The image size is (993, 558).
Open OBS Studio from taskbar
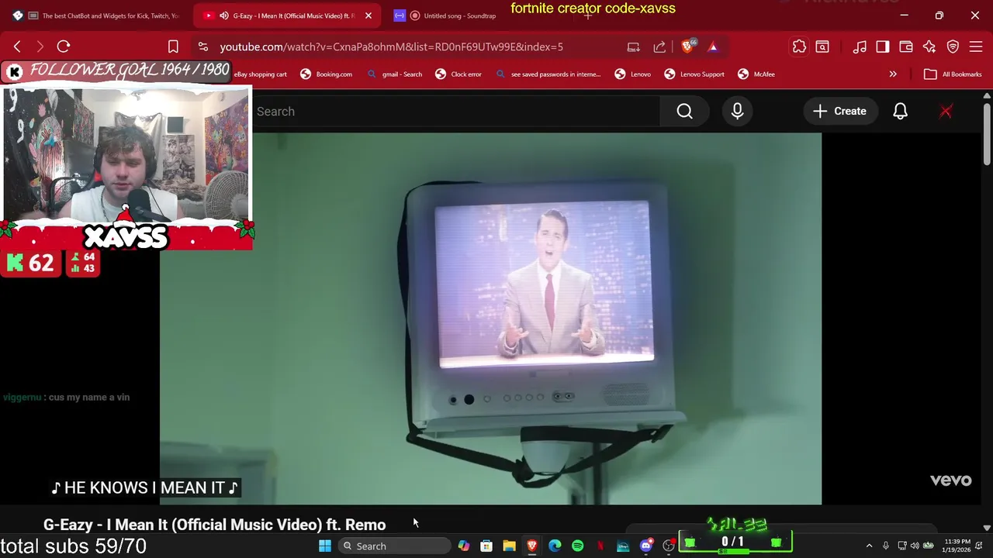669,546
